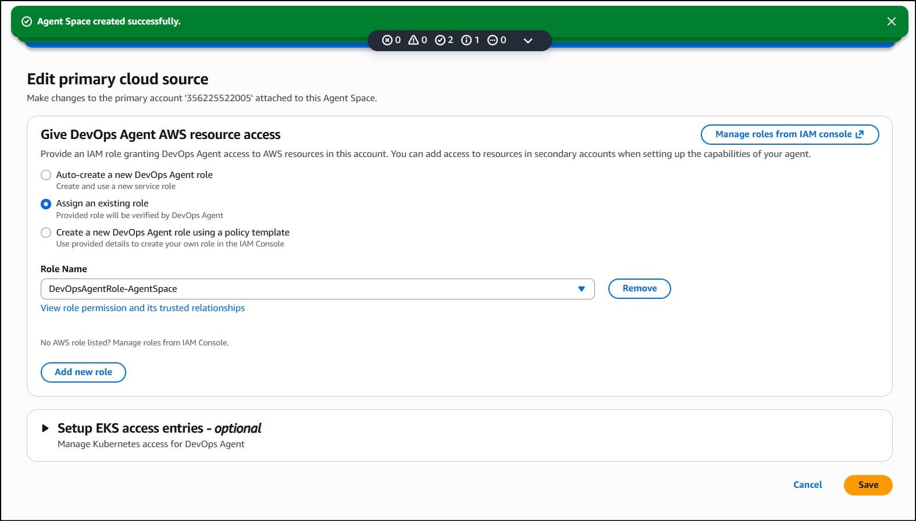Select Assign an existing role option

click(x=46, y=204)
